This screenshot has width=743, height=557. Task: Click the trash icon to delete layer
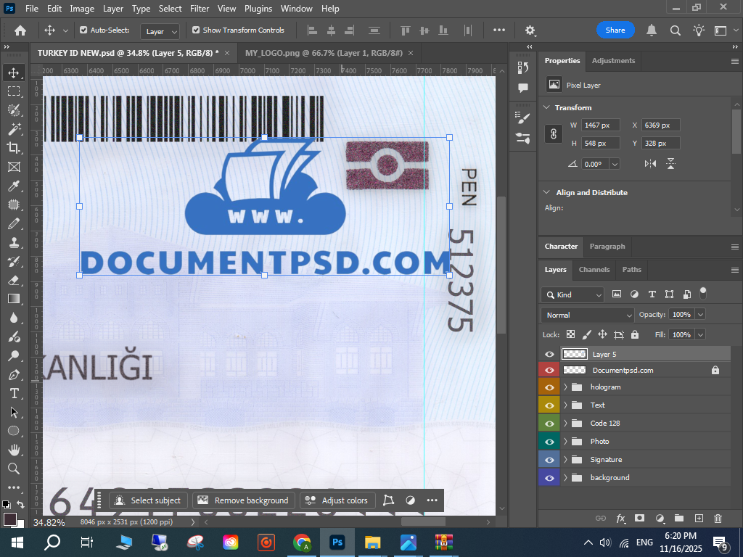tap(718, 519)
